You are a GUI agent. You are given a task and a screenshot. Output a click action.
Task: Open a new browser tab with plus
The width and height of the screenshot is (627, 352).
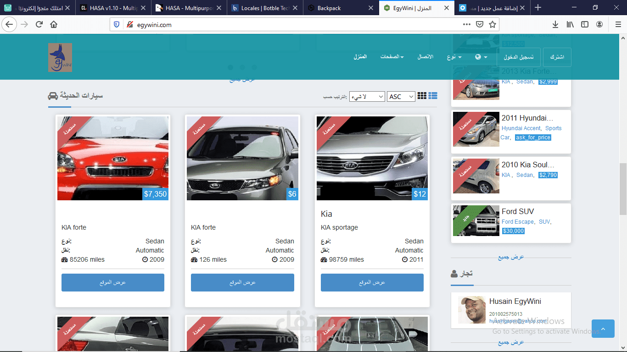[x=538, y=7]
